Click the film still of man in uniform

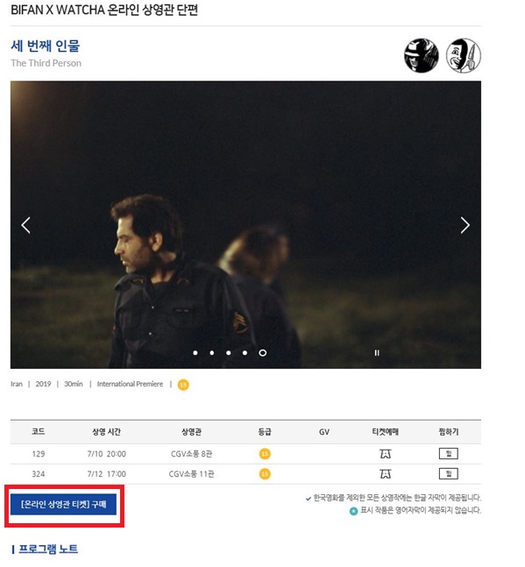click(245, 224)
